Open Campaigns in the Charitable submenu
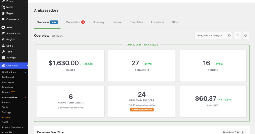Image resolution: width=255 pixels, height=134 pixels. pos(8,82)
